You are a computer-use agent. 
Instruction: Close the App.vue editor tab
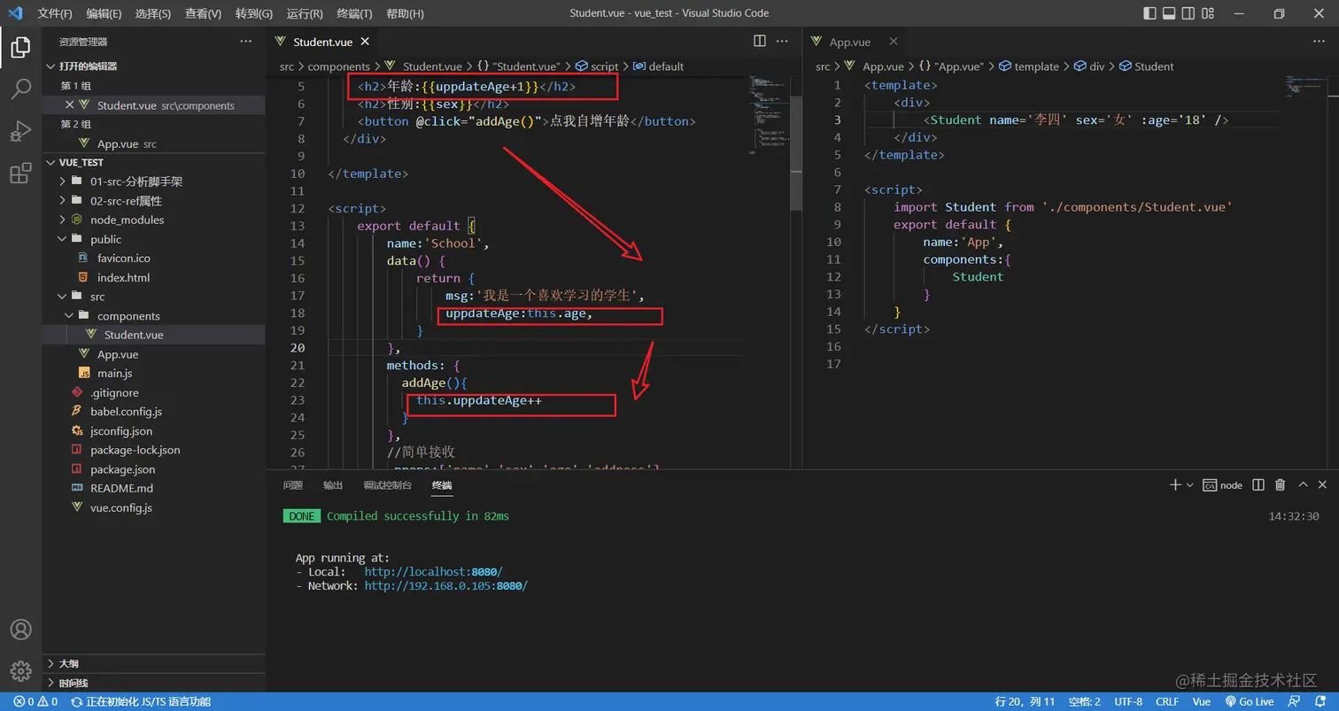click(x=893, y=41)
